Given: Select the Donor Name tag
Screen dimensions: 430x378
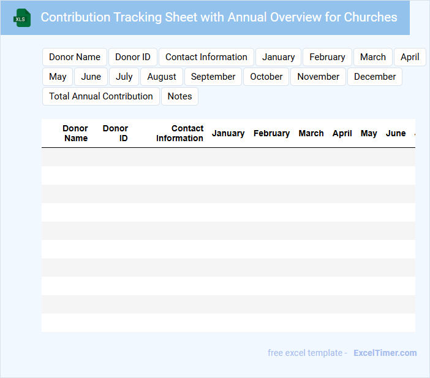Looking at the screenshot, I should coord(75,57).
